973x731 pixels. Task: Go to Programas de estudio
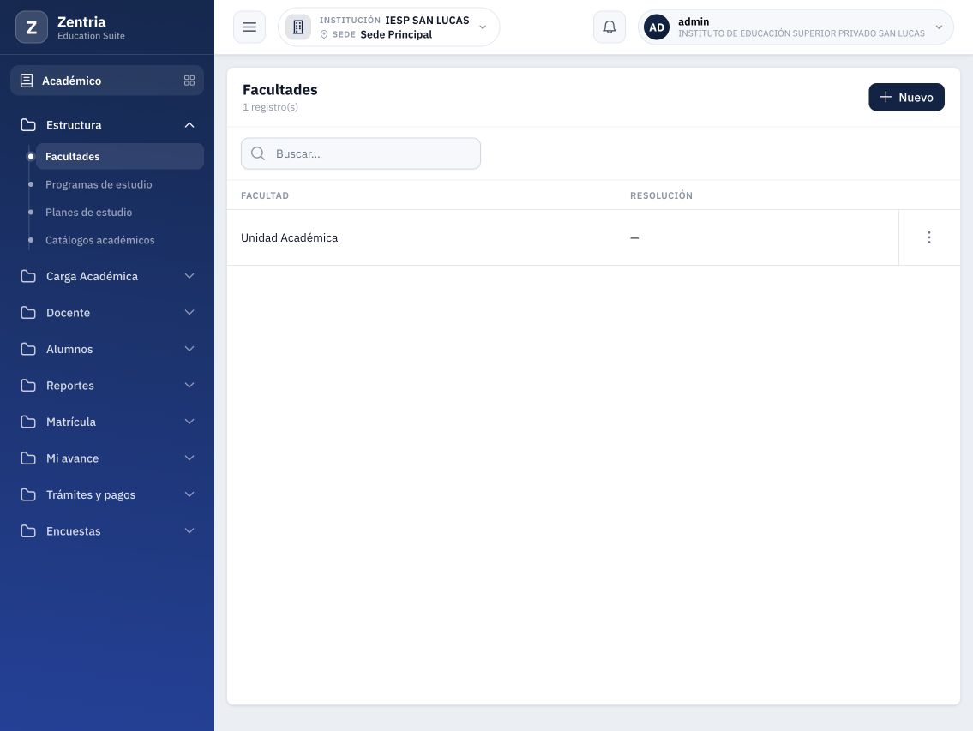[x=99, y=184]
